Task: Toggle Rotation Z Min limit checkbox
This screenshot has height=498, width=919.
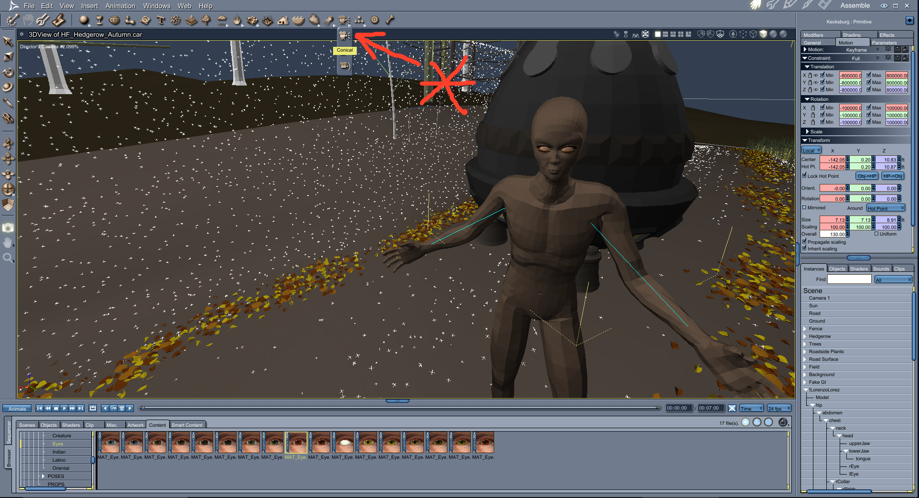Action: 822,122
